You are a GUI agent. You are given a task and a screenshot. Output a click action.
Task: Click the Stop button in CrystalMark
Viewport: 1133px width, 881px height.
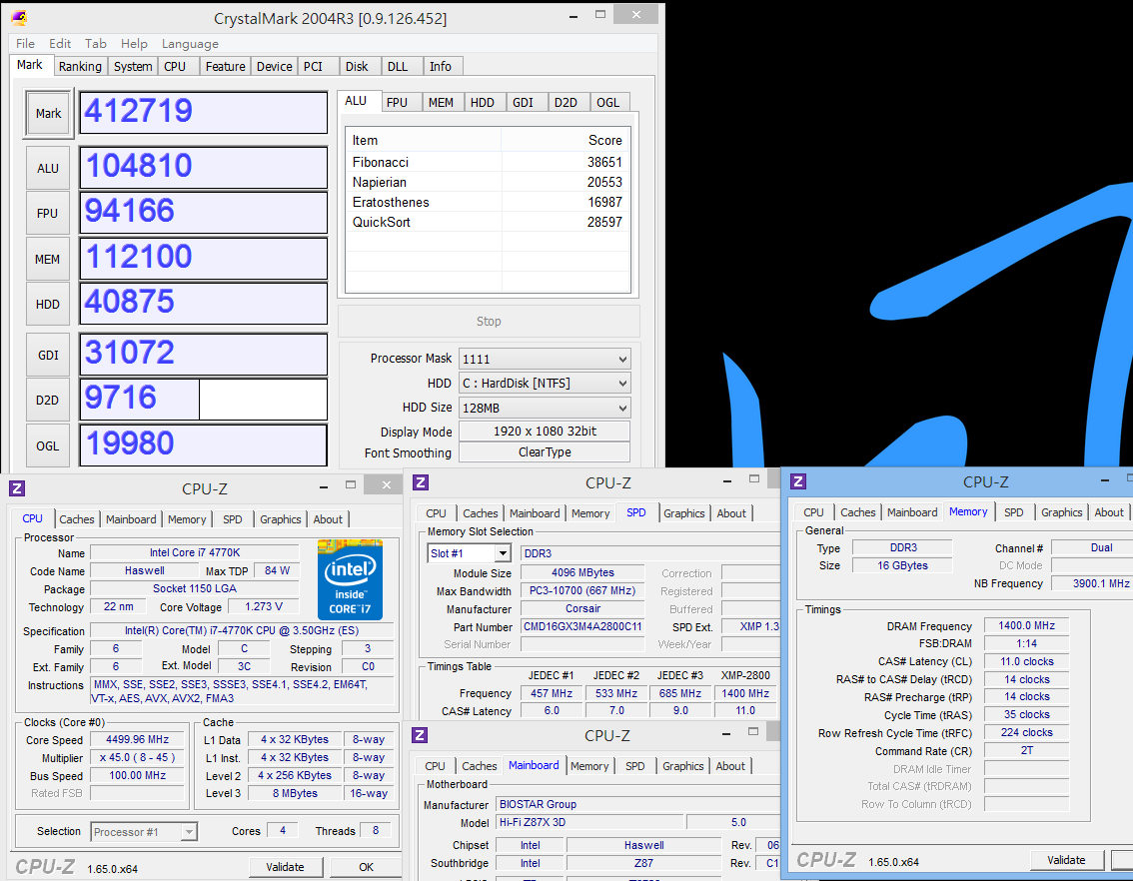tap(489, 322)
